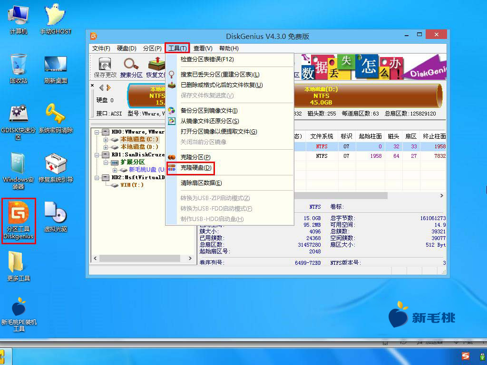Click the 刷新桌面 desktop shortcut
Screen dimensions: 487x365
tap(56, 69)
